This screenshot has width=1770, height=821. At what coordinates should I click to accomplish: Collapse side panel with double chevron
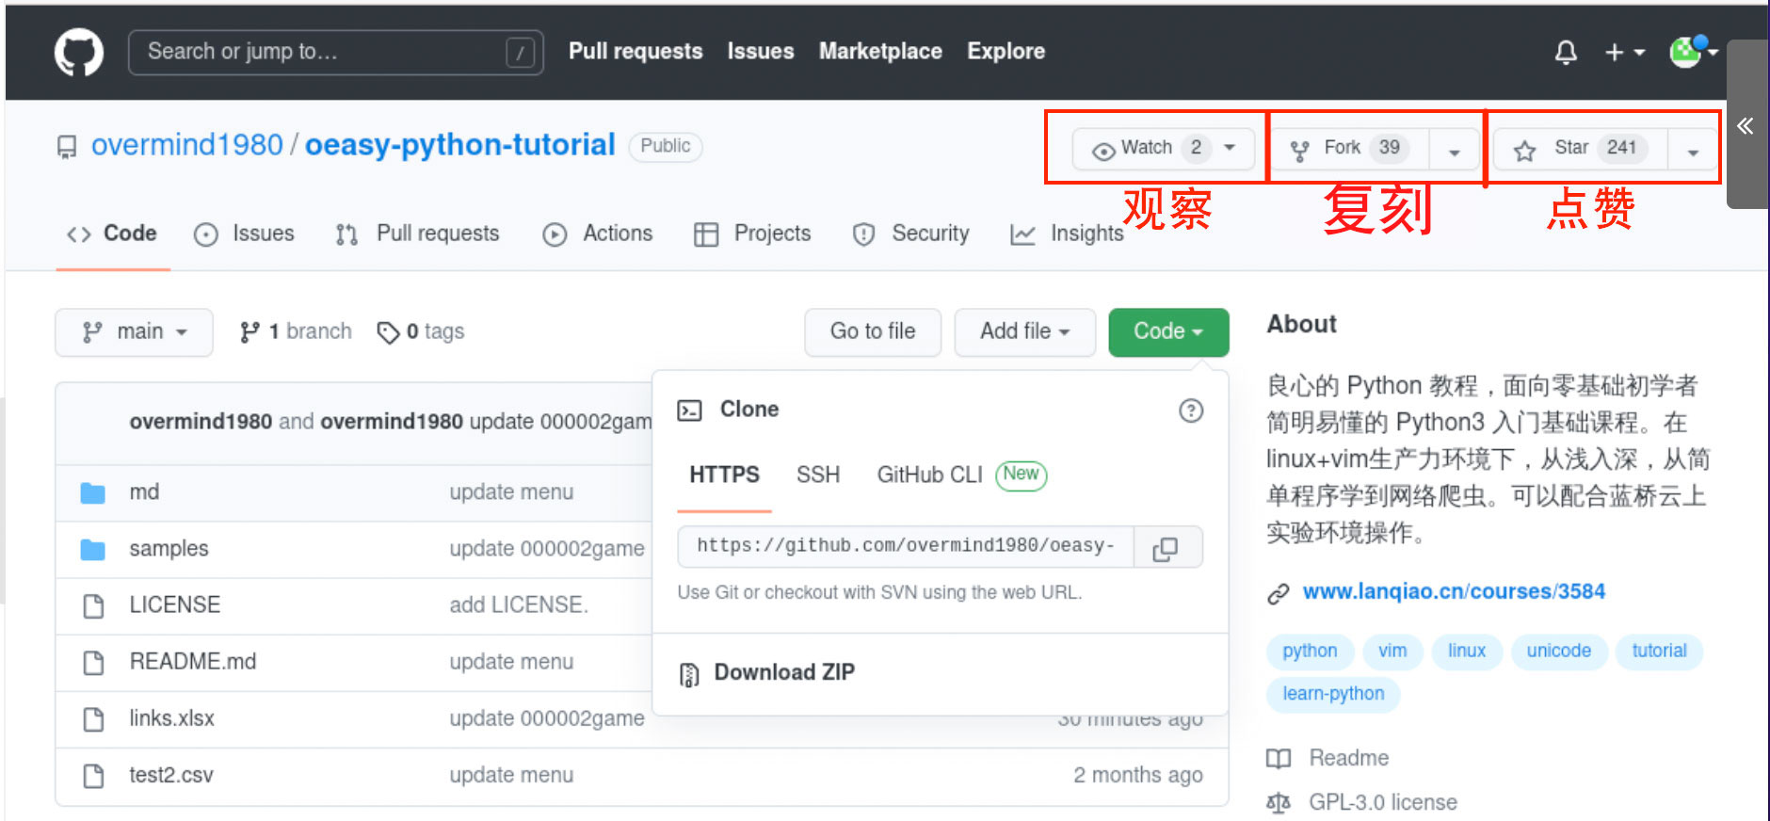(1746, 125)
